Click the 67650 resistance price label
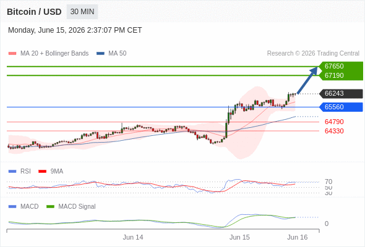This screenshot has width=365, height=247. point(334,66)
